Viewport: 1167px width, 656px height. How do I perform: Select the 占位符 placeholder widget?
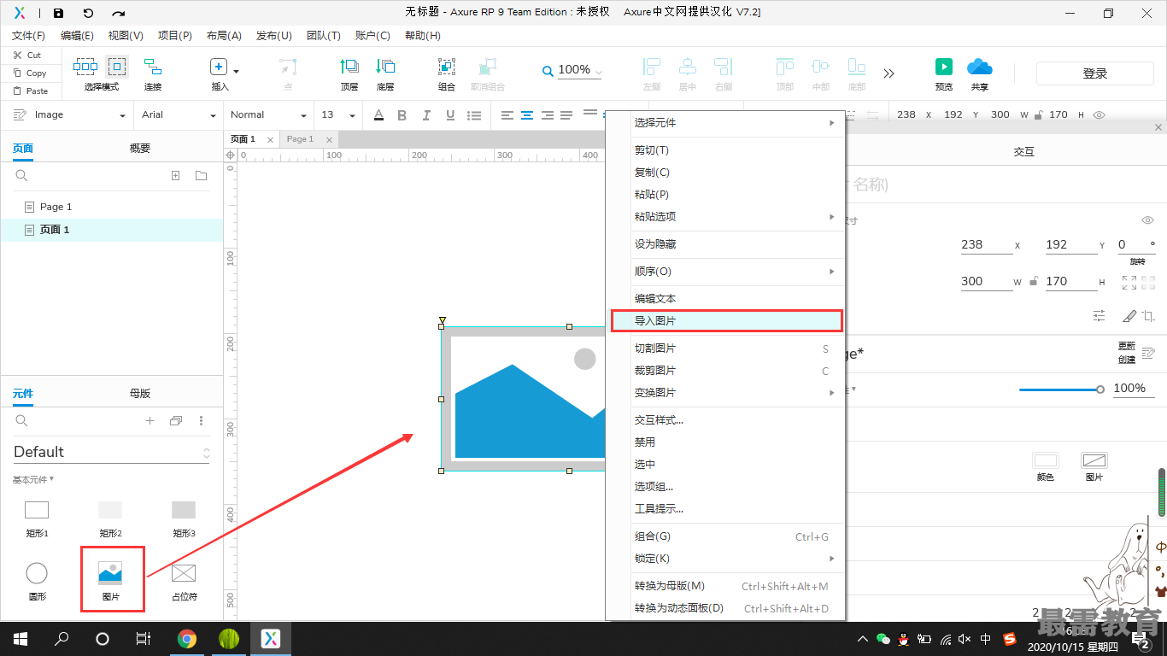pos(184,581)
